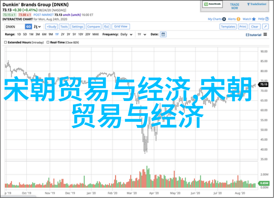Screen dimensions: 274x198
Task: Open the date calendar picker
Action: (x=163, y=34)
